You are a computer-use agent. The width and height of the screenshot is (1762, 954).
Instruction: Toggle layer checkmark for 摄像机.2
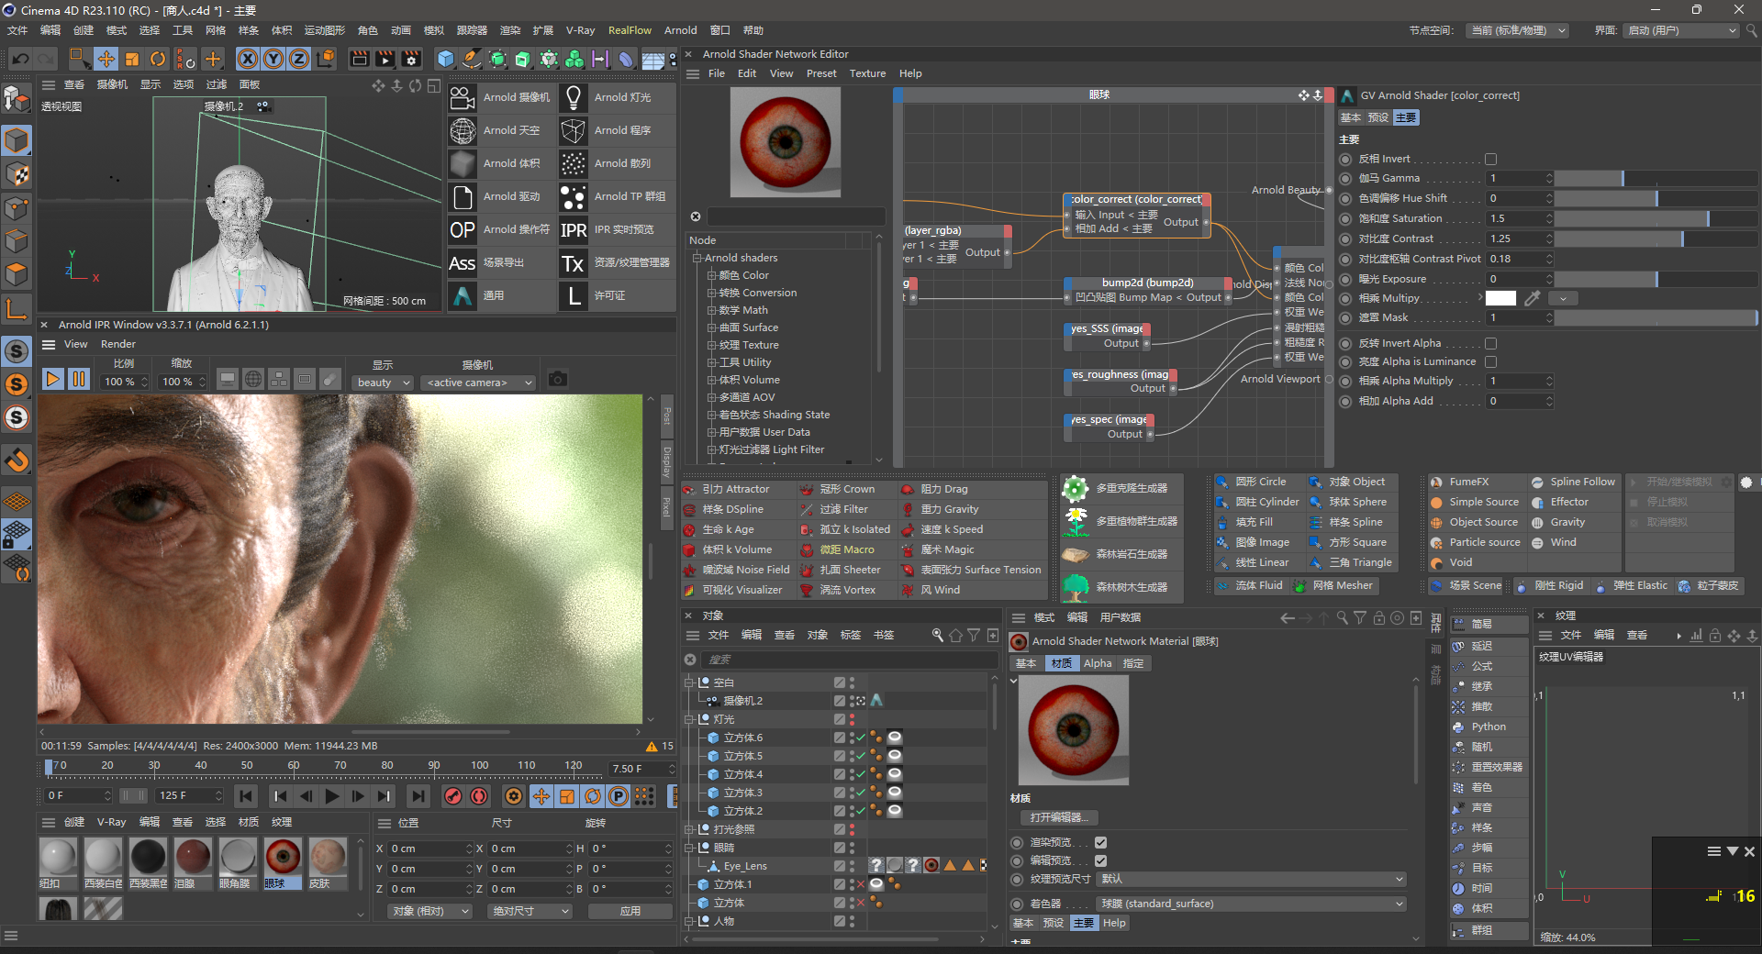(x=860, y=701)
